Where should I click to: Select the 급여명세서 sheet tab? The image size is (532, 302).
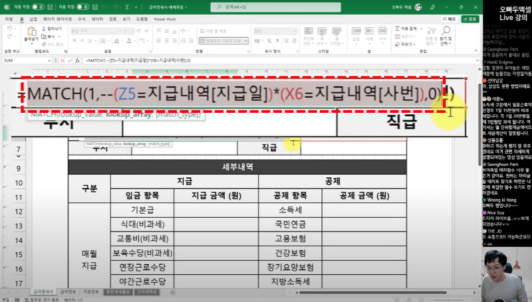43,292
